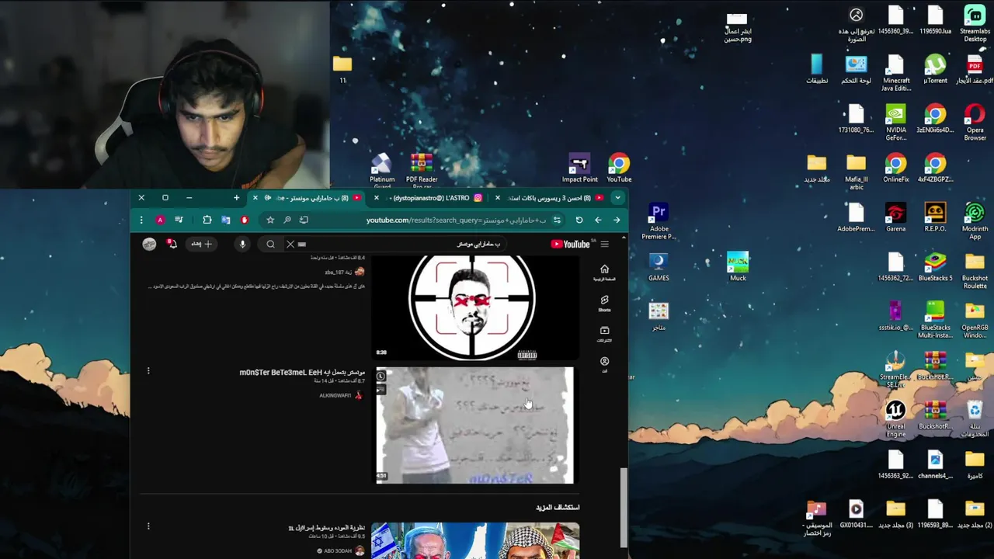The height and width of the screenshot is (559, 994).
Task: Open the Chrome media controls icon
Action: pyautogui.click(x=179, y=220)
